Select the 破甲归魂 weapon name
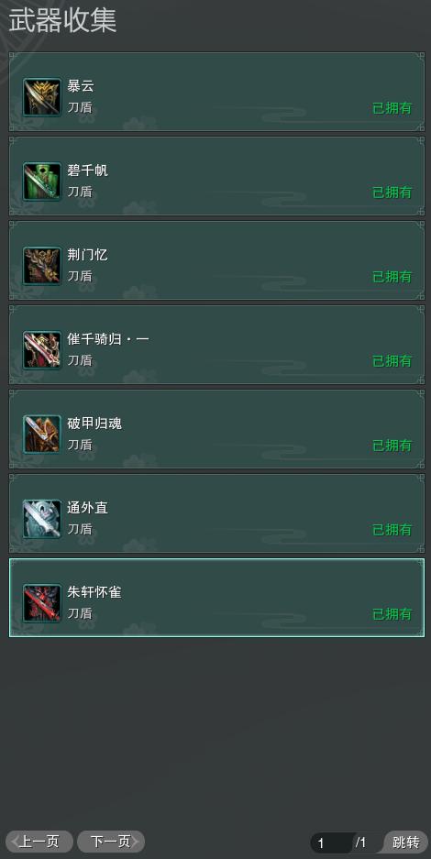The height and width of the screenshot is (859, 431). [94, 424]
